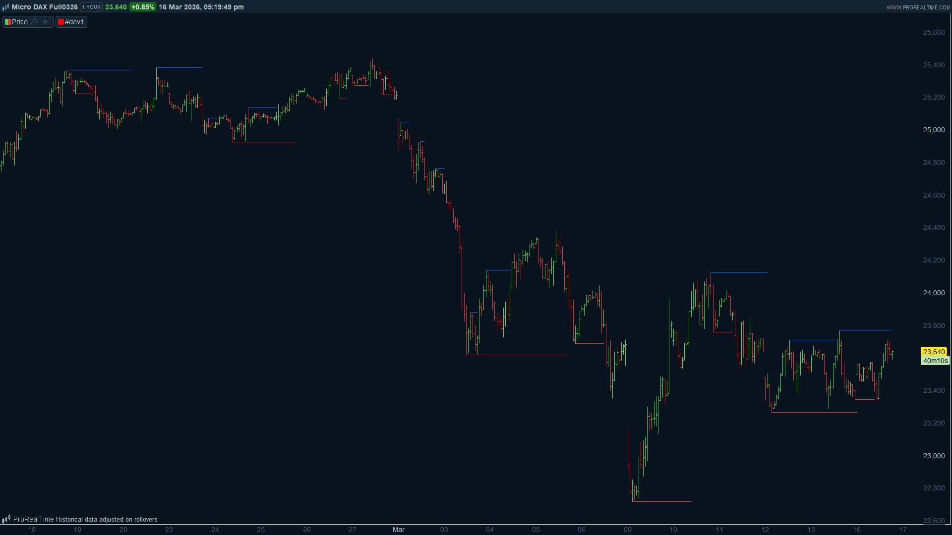Open Price settings via wrench icon
The width and height of the screenshot is (952, 535).
click(34, 22)
